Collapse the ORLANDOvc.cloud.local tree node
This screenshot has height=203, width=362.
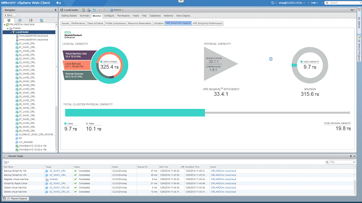4,24
